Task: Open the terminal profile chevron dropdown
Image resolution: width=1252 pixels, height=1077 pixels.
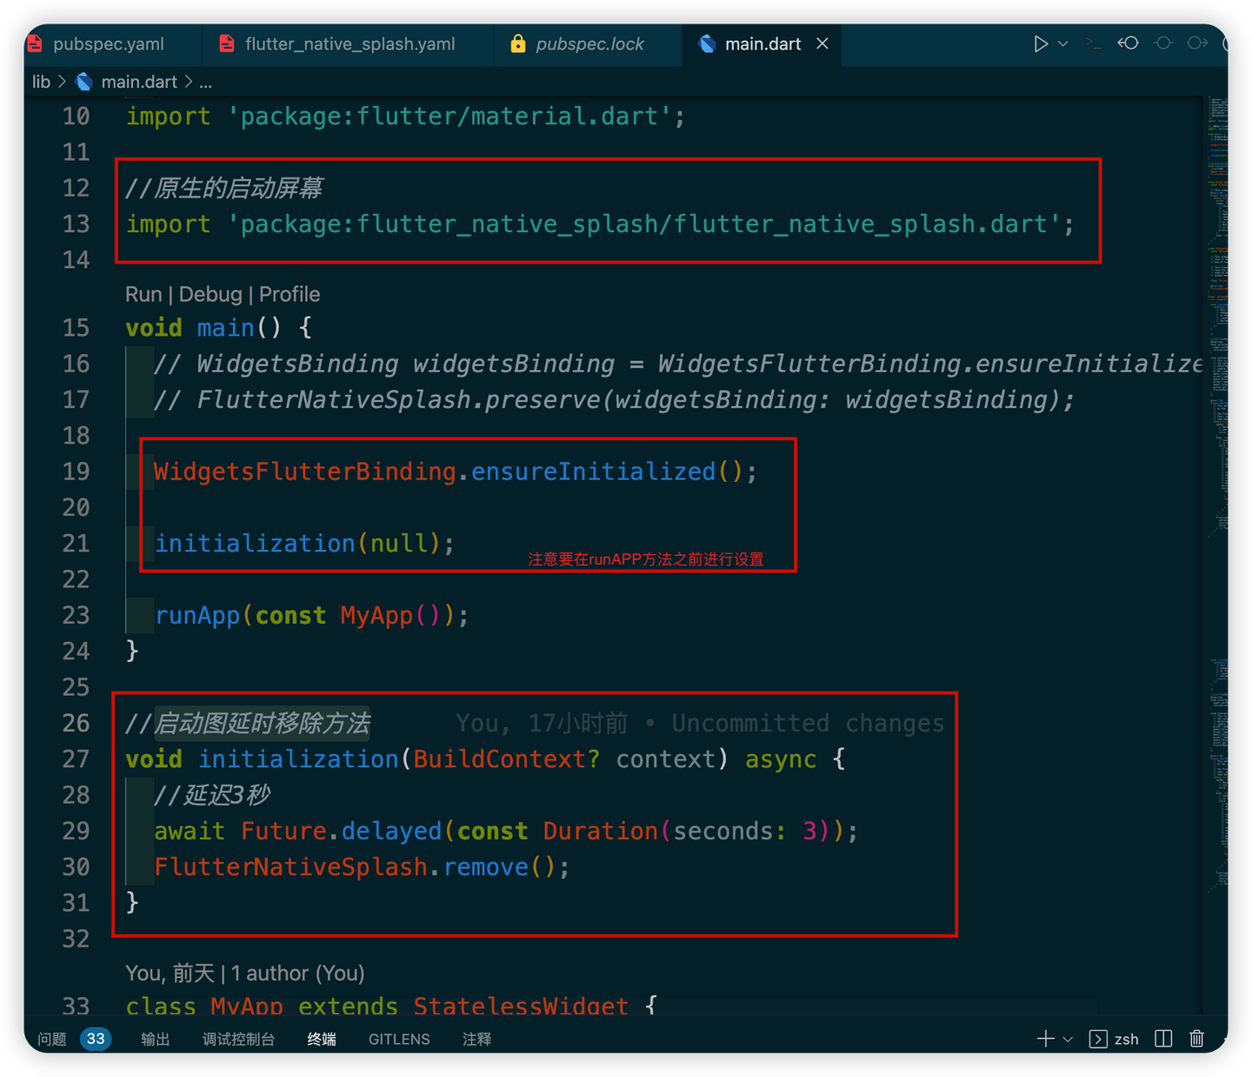Action: 1067,1039
